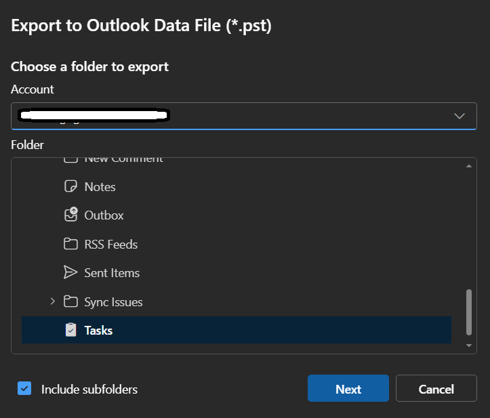This screenshot has height=418, width=490.
Task: Click the Cancel button
Action: (436, 388)
